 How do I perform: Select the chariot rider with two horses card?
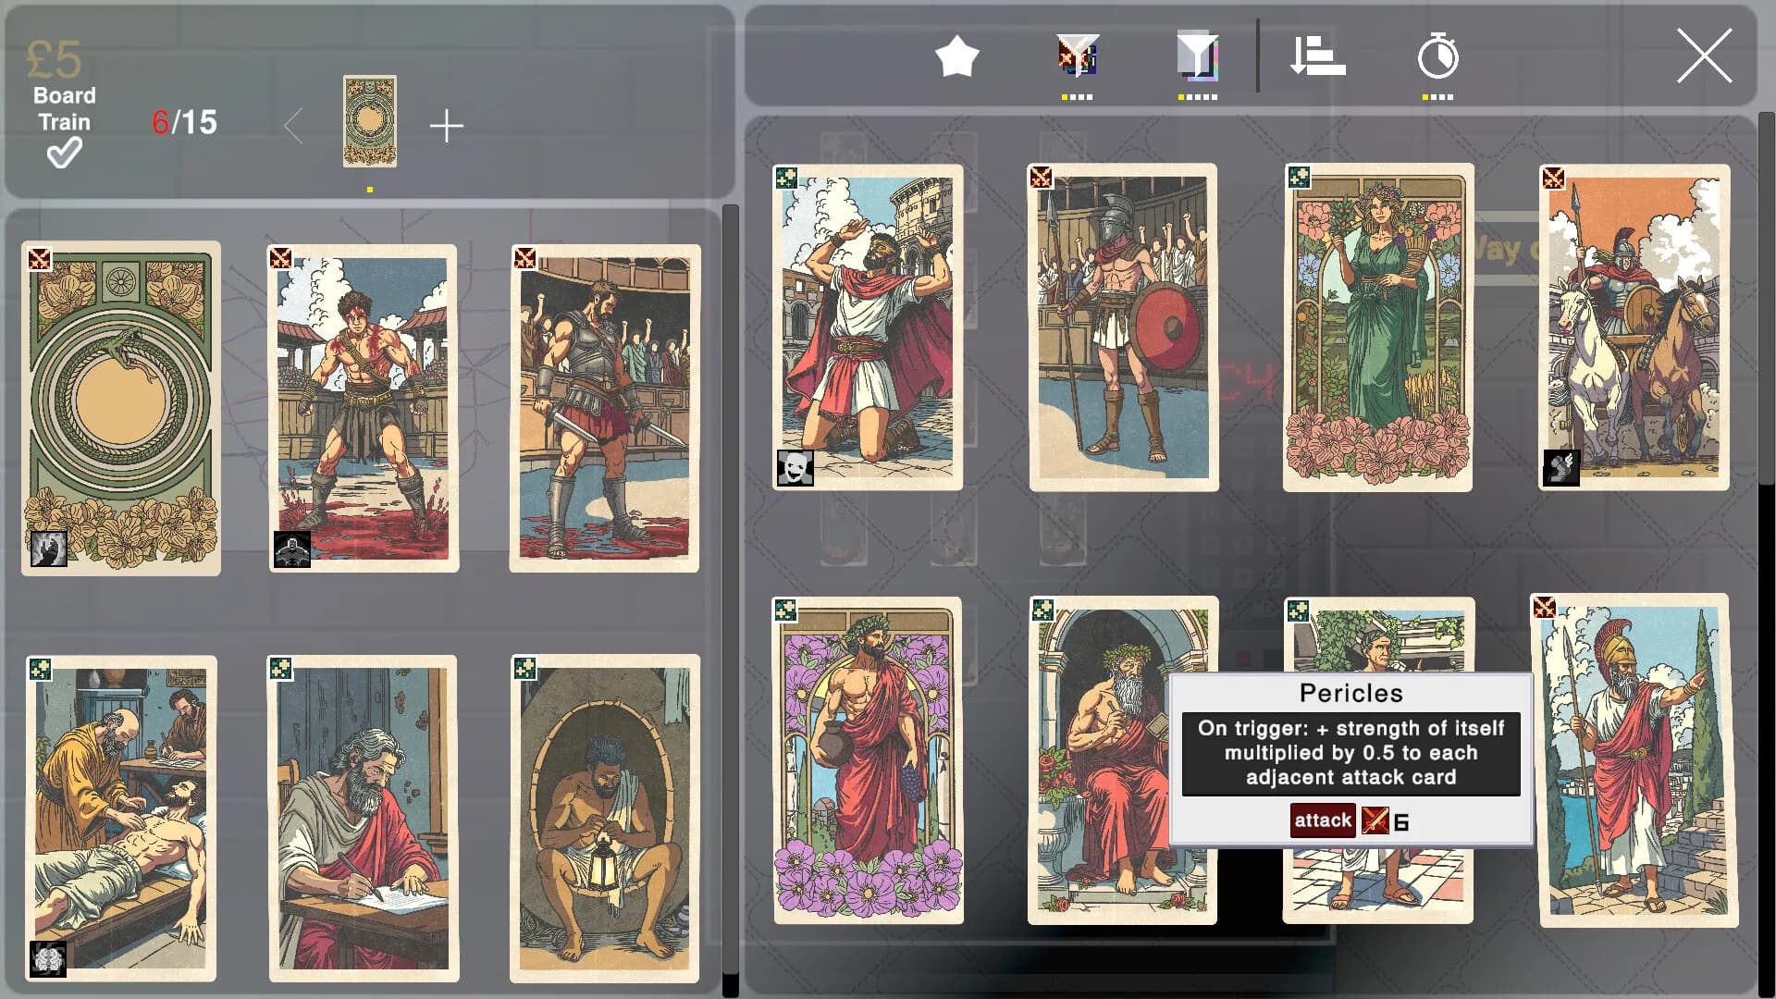click(x=1634, y=327)
